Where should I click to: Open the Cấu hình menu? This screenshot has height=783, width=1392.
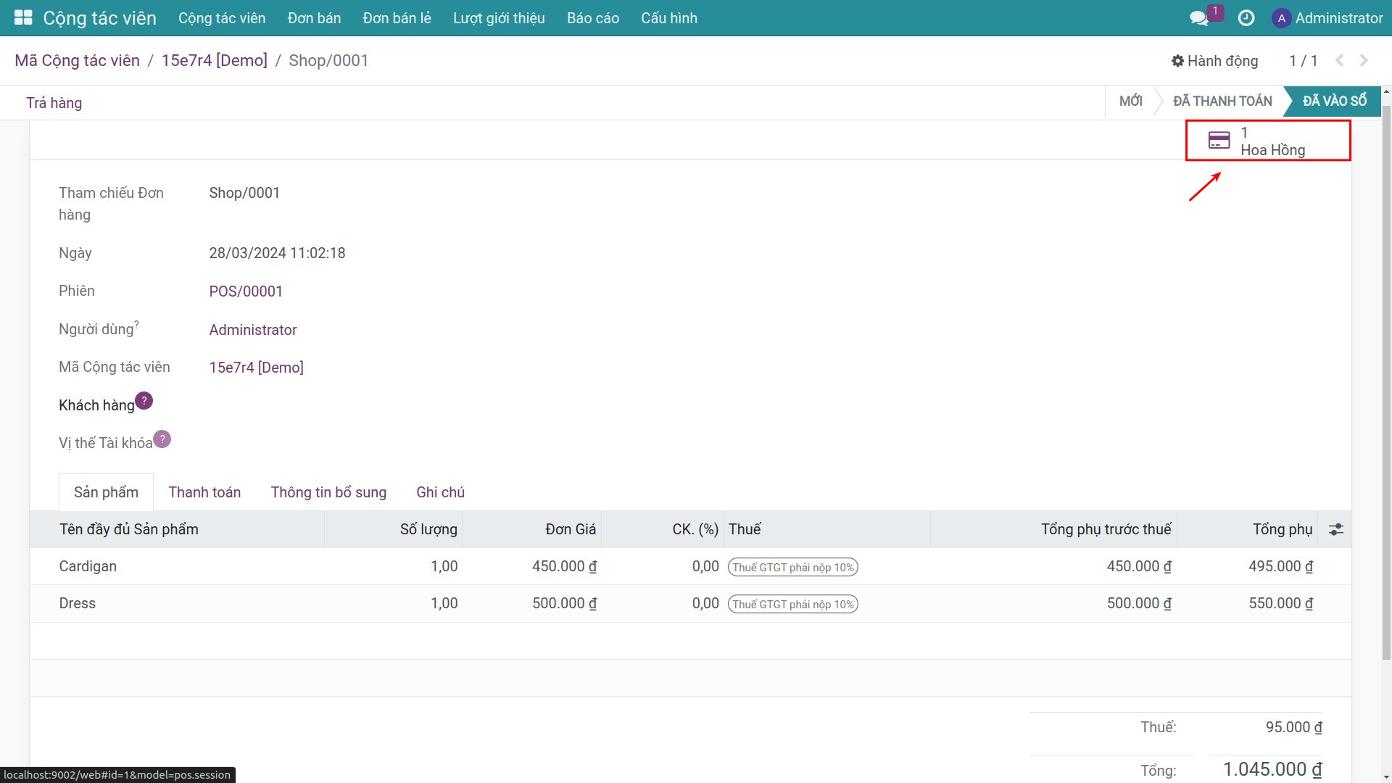[x=668, y=18]
